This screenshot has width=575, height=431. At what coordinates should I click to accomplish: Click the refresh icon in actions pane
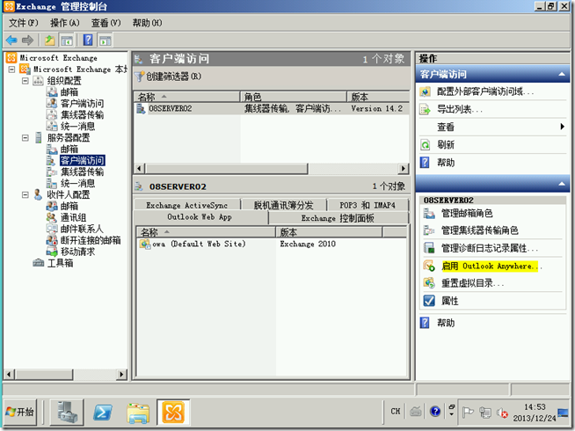[x=425, y=145]
